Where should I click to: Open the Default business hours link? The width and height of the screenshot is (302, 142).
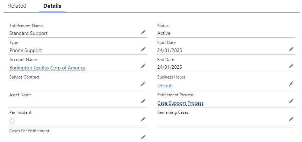tap(165, 85)
